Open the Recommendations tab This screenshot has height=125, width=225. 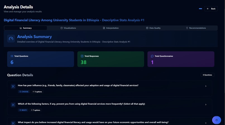pyautogui.click(x=196, y=28)
